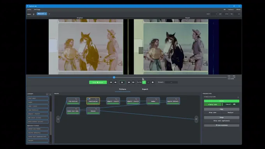Click the blue timeline playhead handle
Screen dimensions: 265x149
click(x=114, y=78)
